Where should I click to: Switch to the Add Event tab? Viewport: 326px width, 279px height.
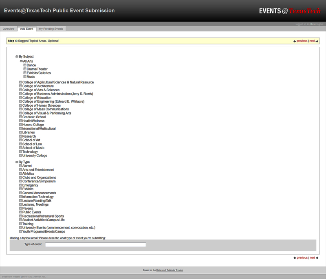pyautogui.click(x=26, y=29)
